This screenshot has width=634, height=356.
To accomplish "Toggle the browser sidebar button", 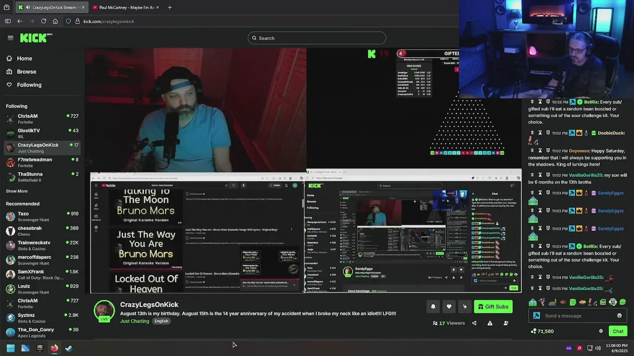I will click(x=7, y=21).
